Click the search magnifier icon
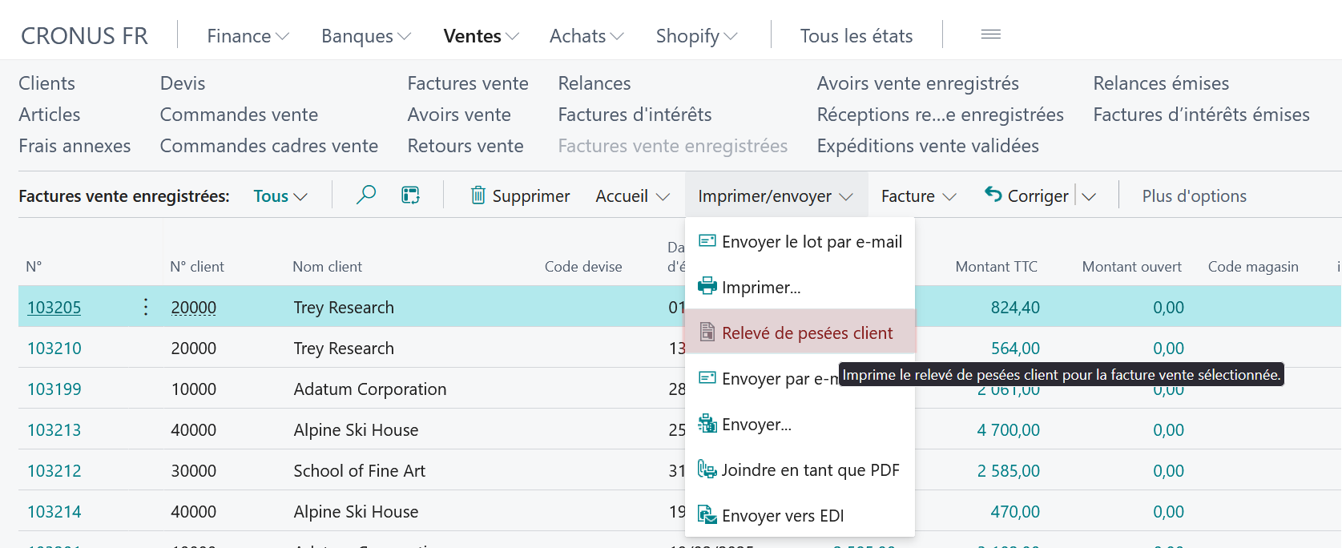The height and width of the screenshot is (548, 1342). point(366,195)
